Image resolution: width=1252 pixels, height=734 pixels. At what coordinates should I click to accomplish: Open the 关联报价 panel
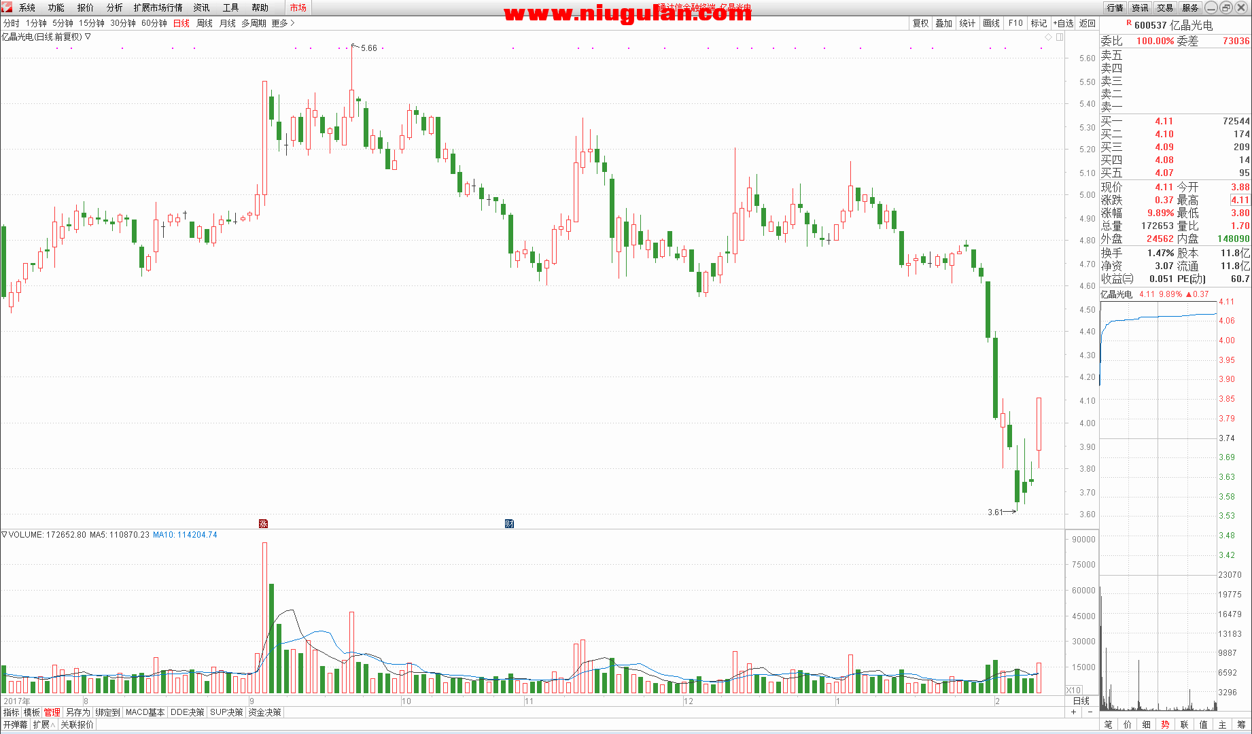[x=77, y=725]
